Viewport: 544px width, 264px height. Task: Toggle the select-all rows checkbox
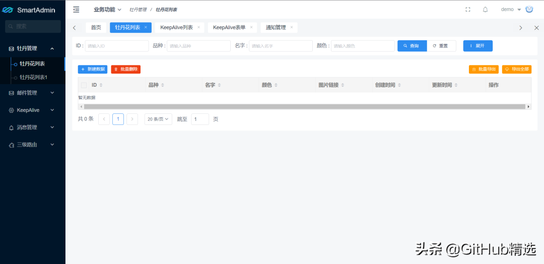(84, 85)
